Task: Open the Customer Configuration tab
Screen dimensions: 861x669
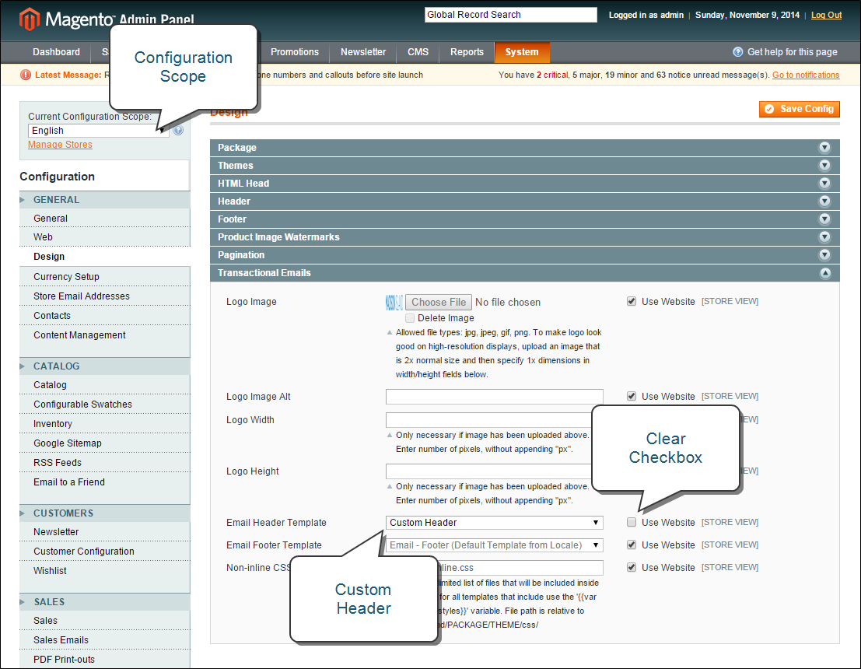Action: [105, 551]
